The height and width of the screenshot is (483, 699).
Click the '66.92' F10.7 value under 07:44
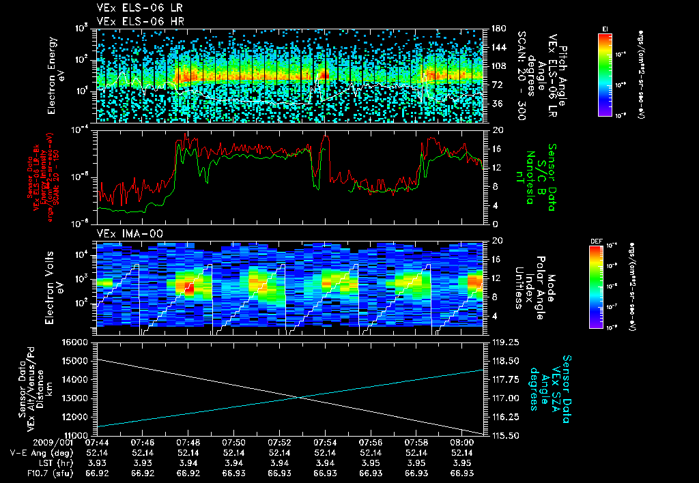(97, 473)
